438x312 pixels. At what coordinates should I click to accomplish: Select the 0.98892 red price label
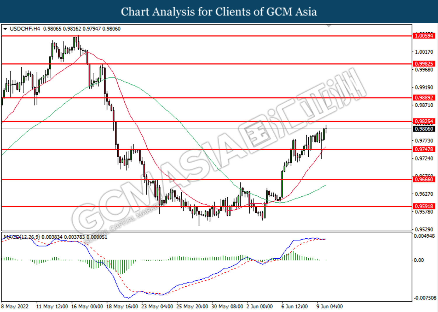click(x=424, y=98)
